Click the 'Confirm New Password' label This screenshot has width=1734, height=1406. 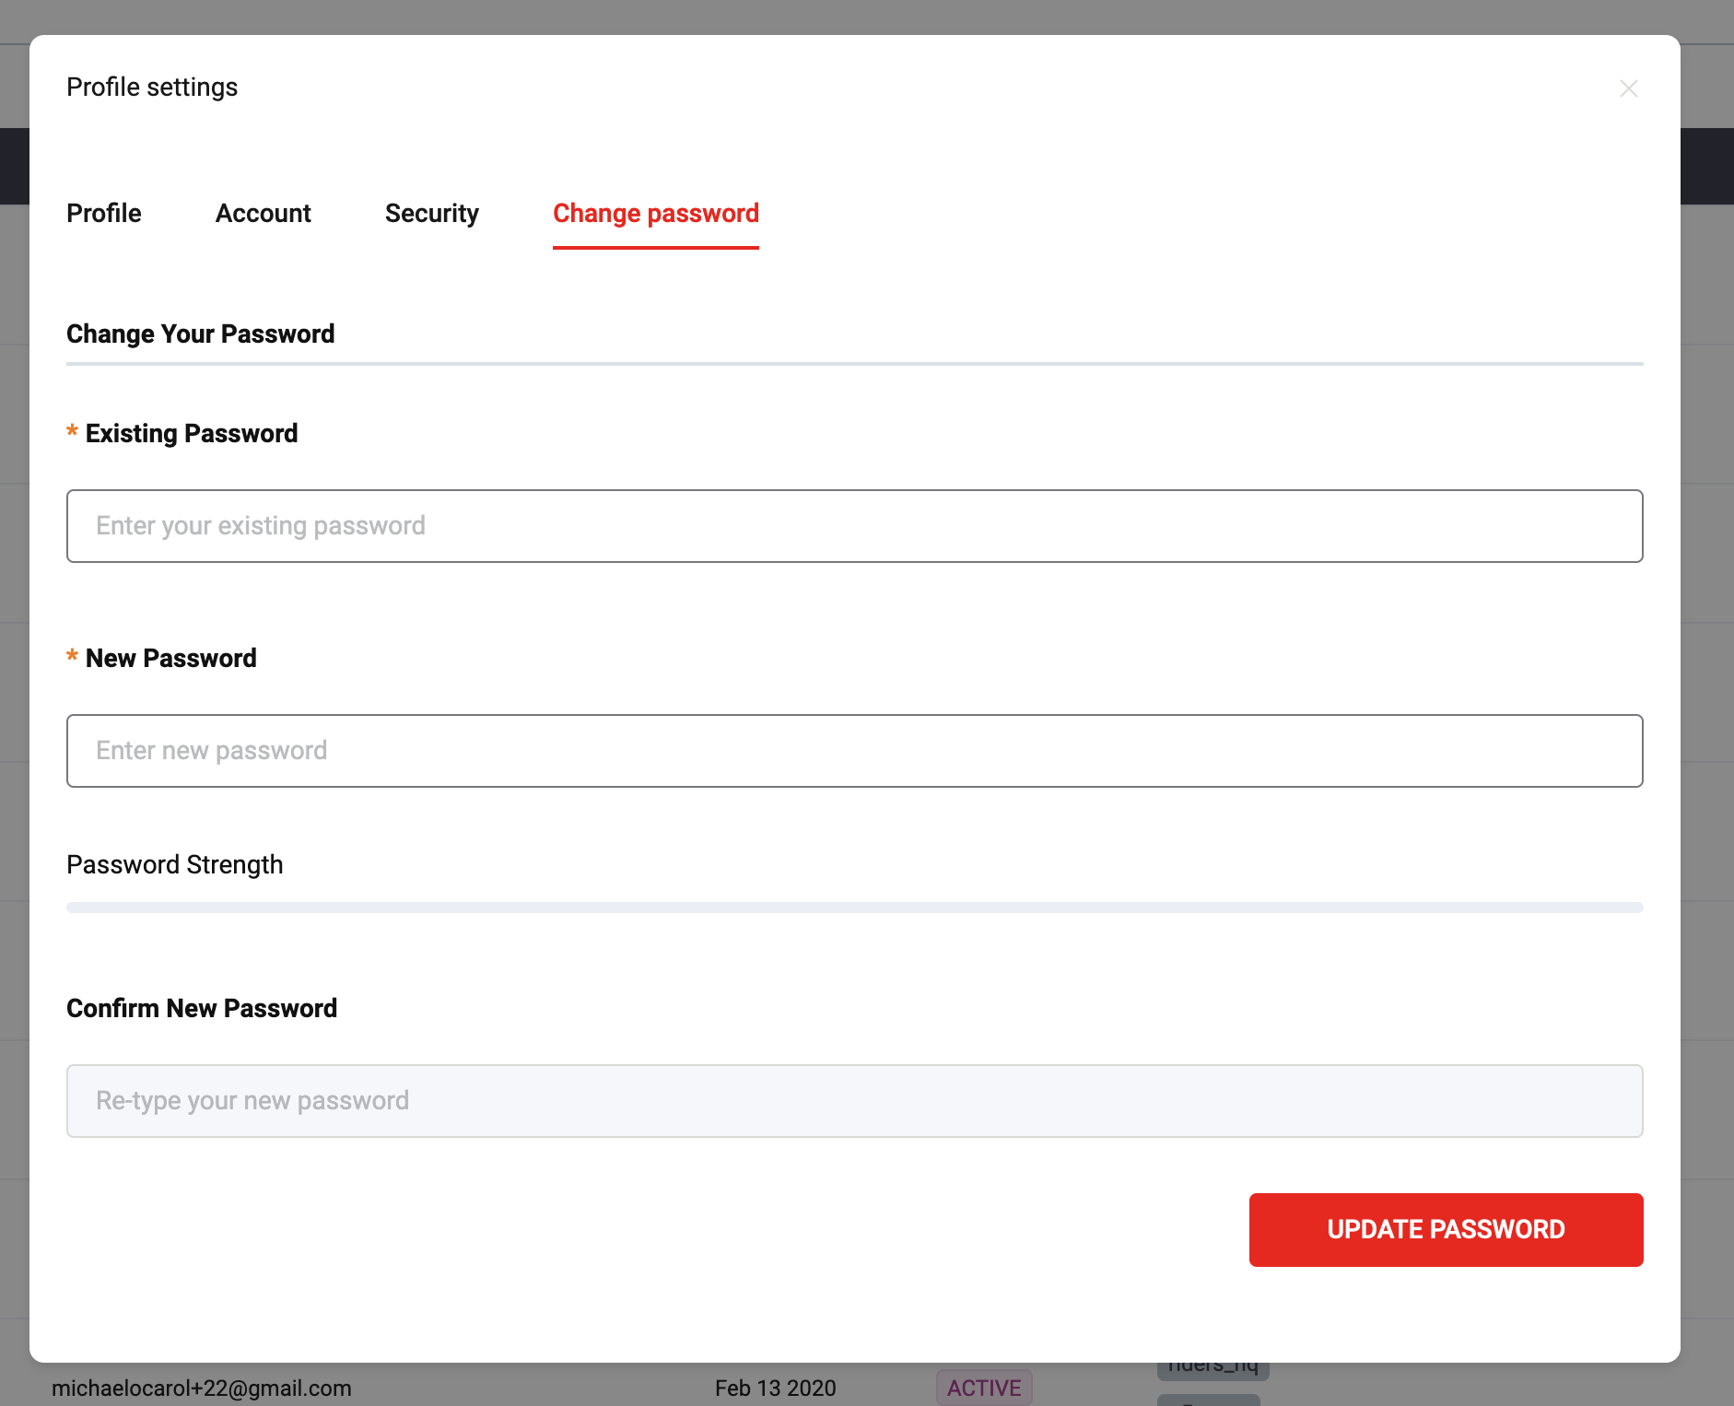pos(202,1008)
